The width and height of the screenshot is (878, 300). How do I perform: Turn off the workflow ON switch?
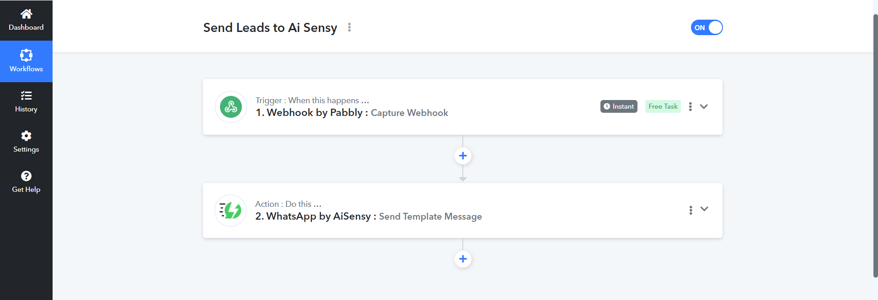click(x=707, y=27)
